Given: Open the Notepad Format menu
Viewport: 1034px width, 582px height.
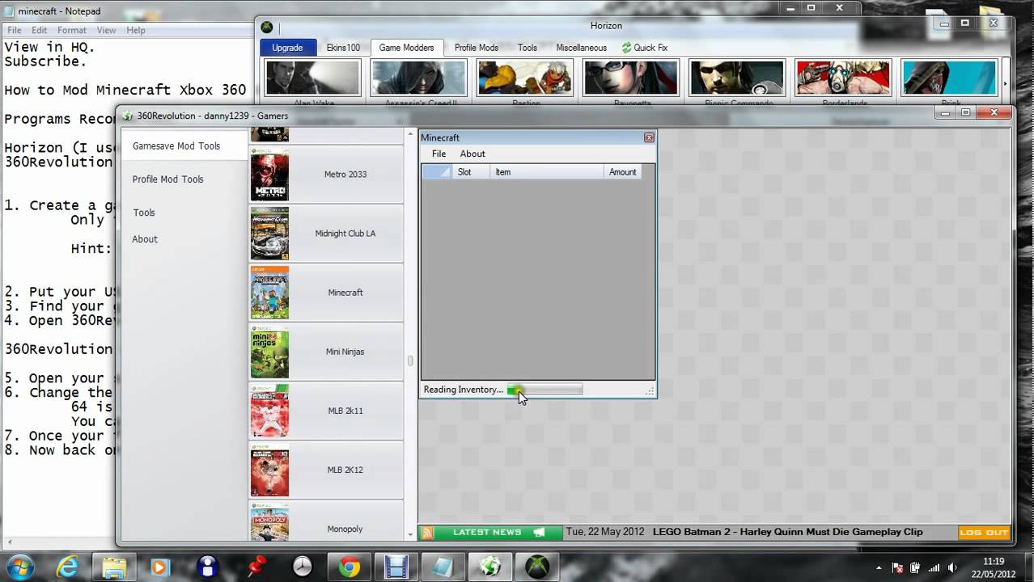Looking at the screenshot, I should (71, 30).
